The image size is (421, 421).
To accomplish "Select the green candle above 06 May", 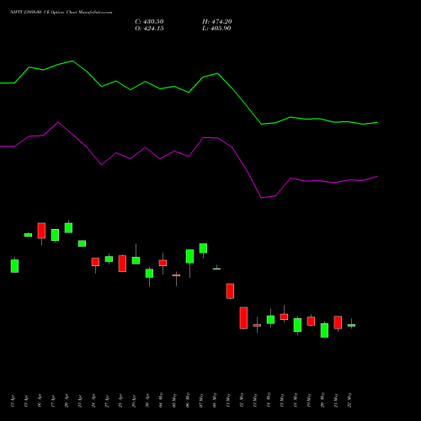I will [x=189, y=256].
